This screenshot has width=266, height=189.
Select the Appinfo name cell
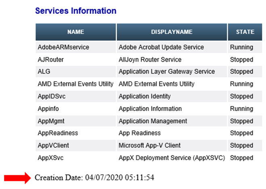pyautogui.click(x=75, y=109)
